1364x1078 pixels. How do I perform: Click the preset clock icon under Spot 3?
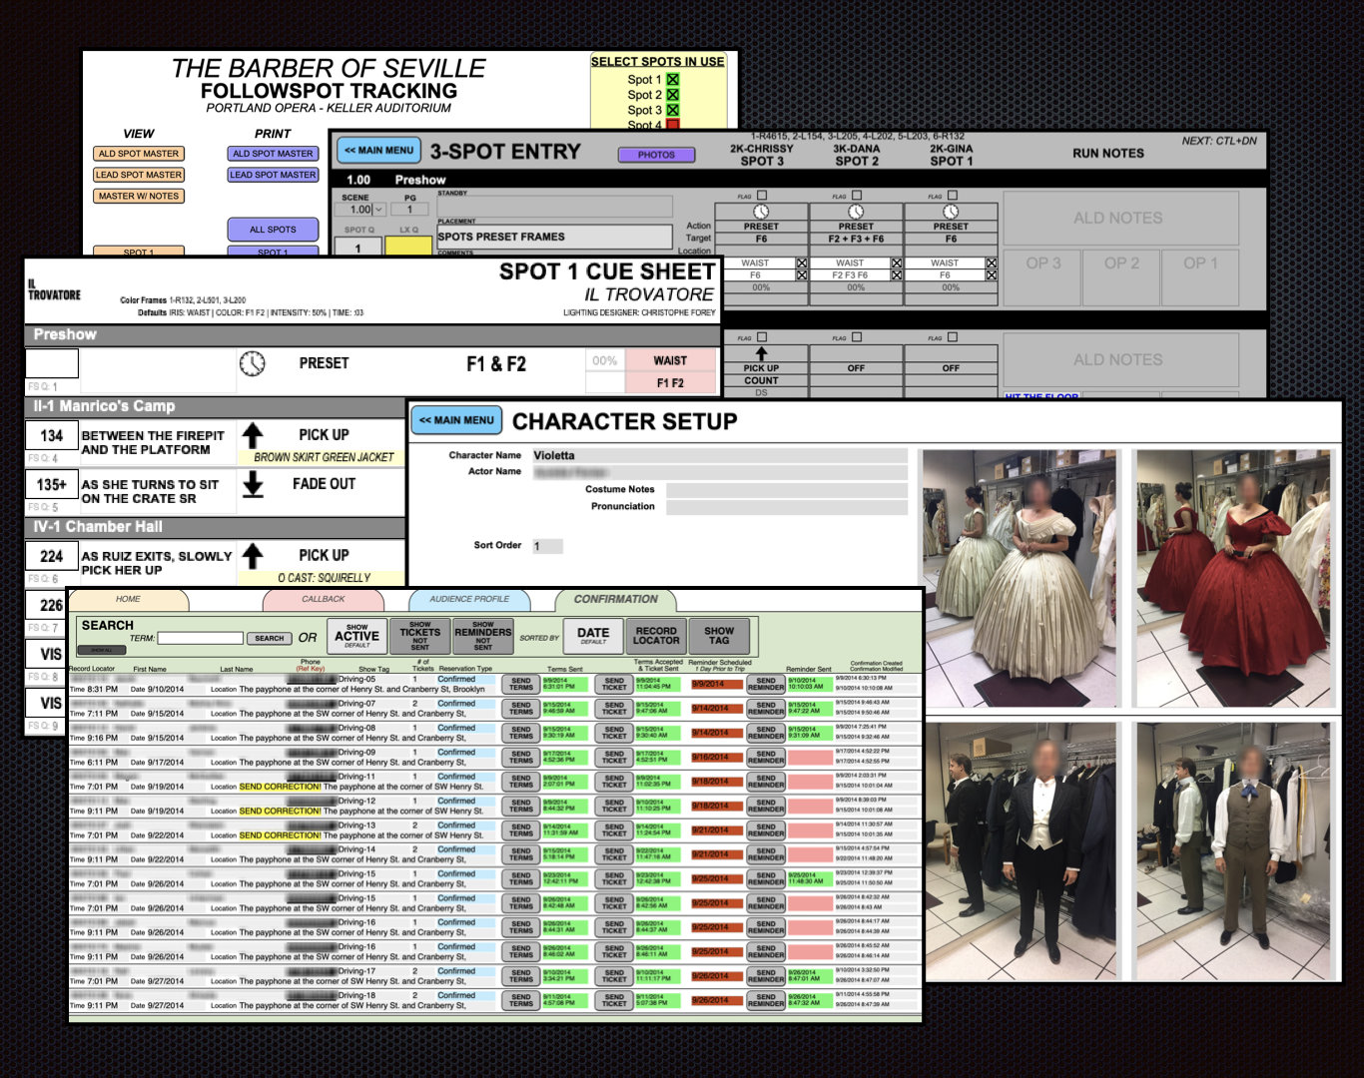click(761, 212)
